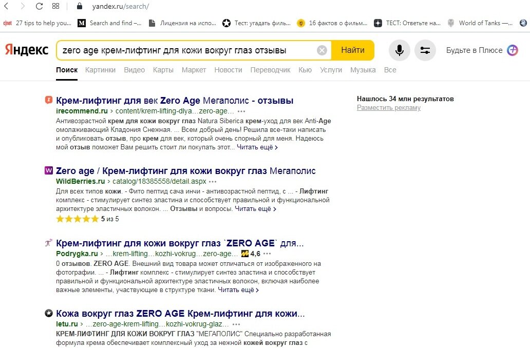530x348 pixels.
Task: Click the letu.ru star favicon
Action: click(x=49, y=313)
